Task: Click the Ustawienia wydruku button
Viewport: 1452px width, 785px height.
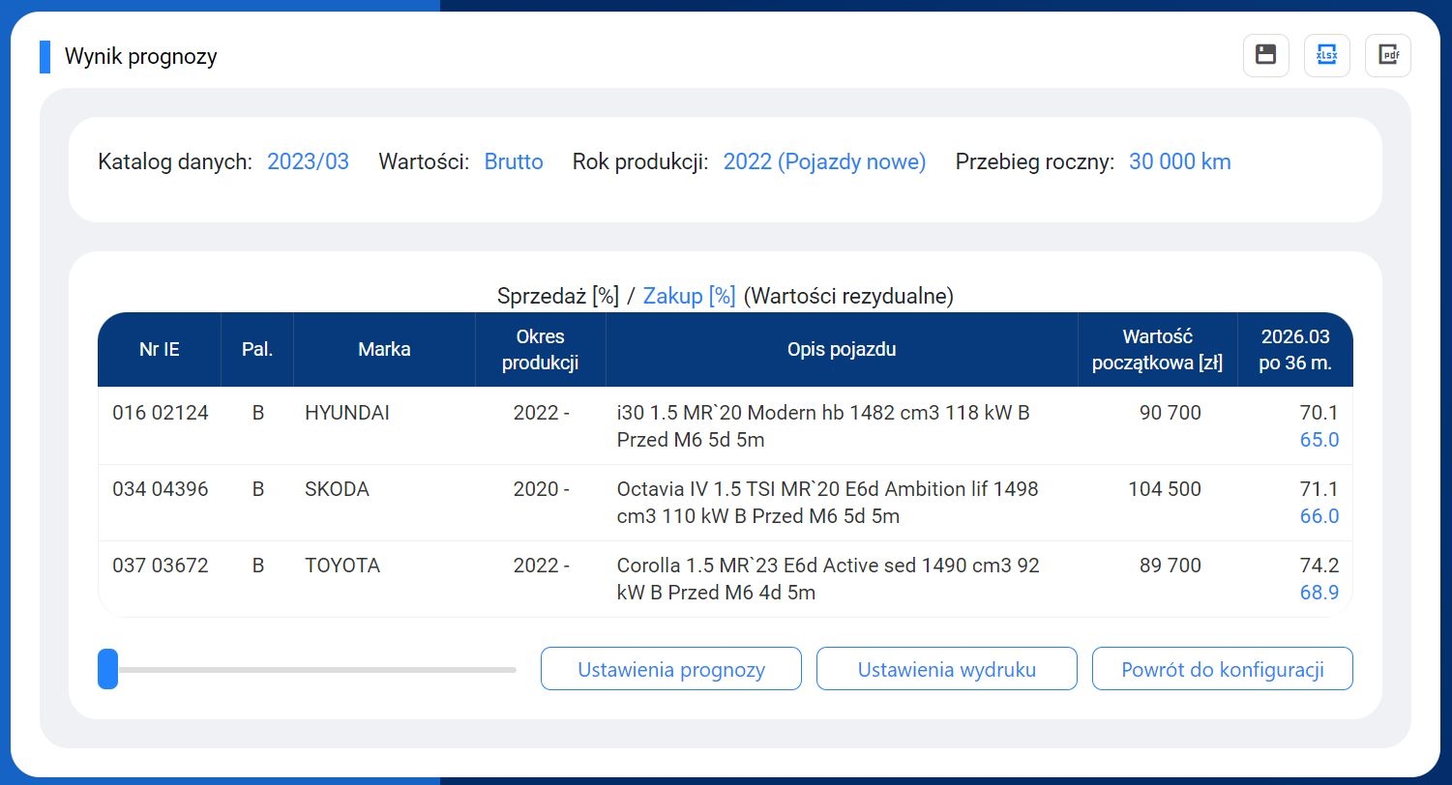Action: pos(946,669)
